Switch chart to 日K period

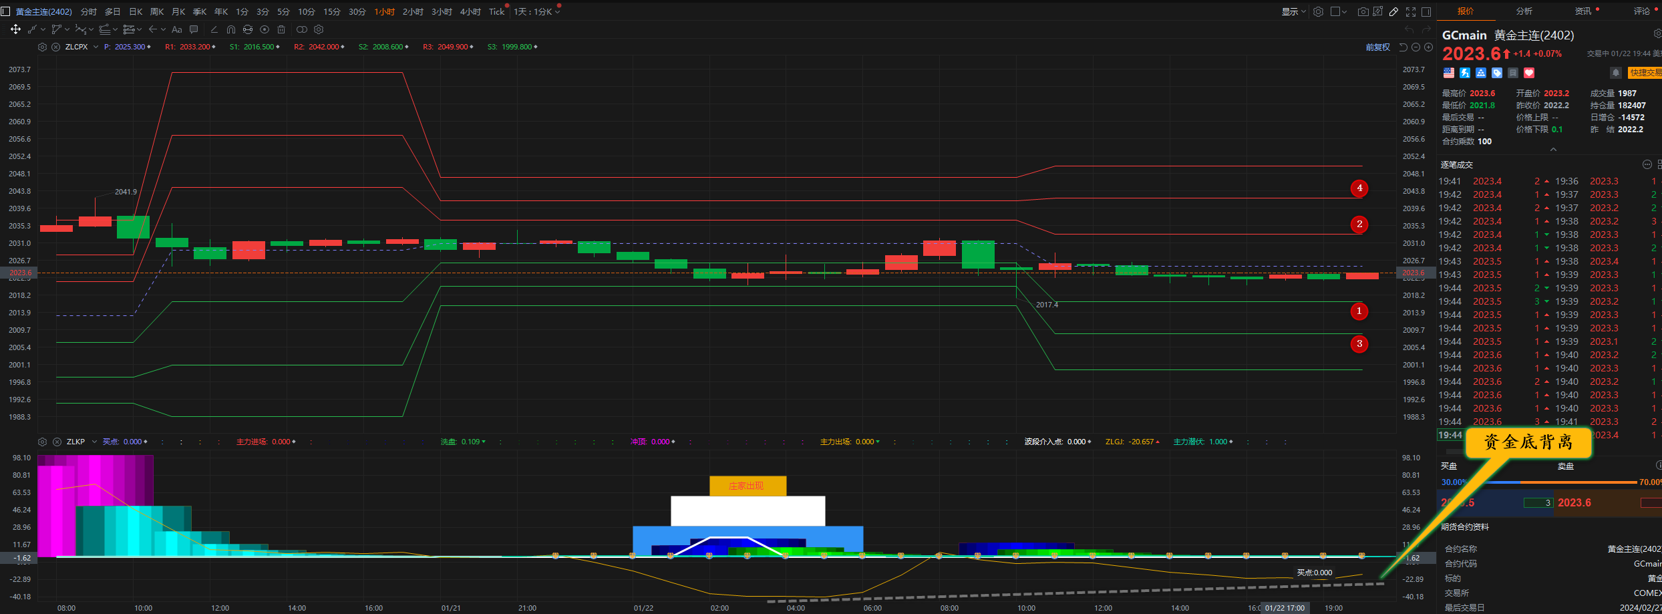[136, 11]
